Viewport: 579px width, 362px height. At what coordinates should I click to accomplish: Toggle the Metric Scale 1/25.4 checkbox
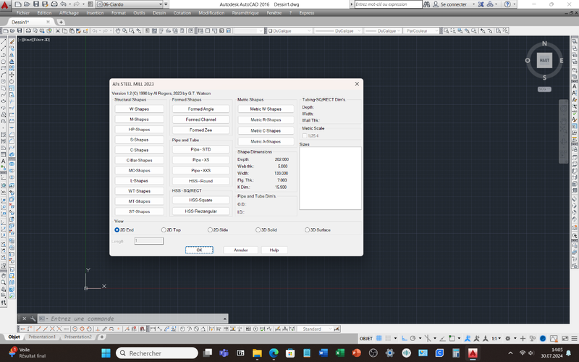click(304, 136)
